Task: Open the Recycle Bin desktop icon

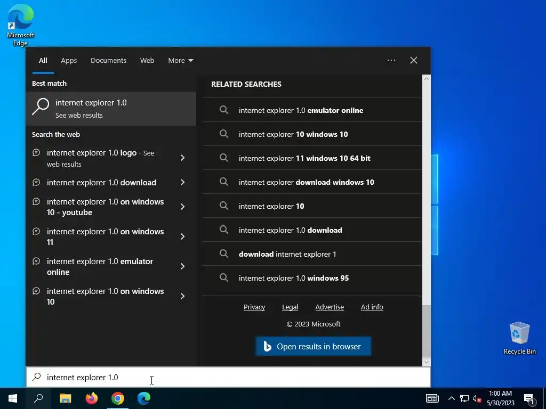Action: (x=519, y=338)
